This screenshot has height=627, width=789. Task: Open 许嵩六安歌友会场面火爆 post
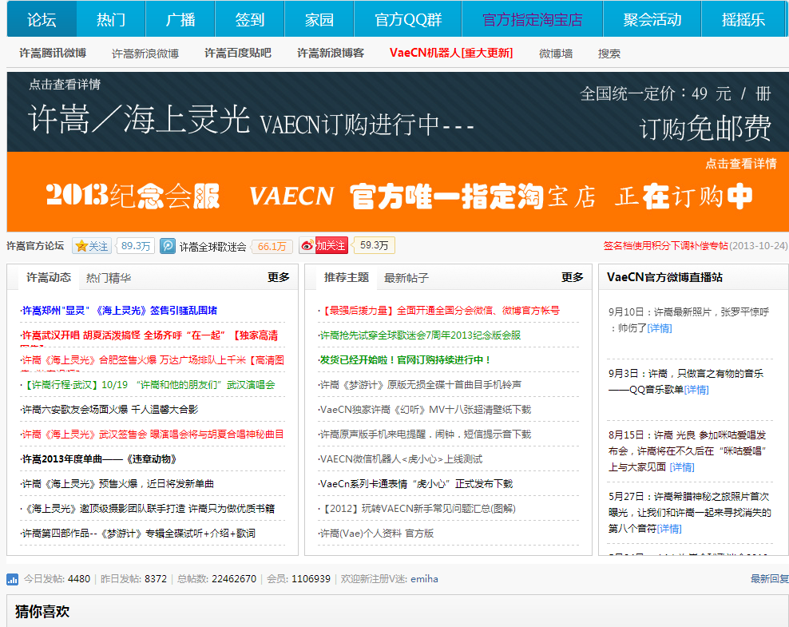click(110, 409)
